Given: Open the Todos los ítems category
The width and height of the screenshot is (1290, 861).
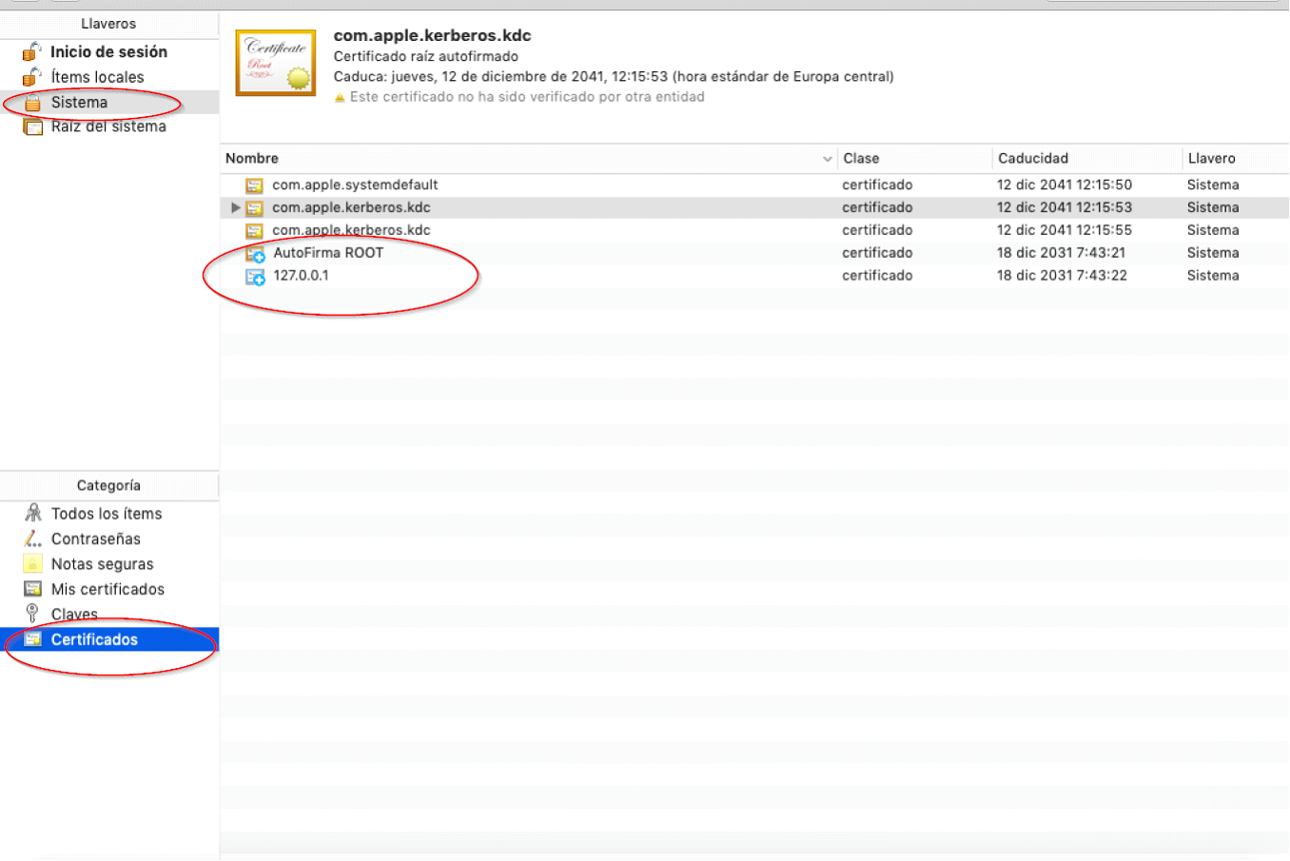Looking at the screenshot, I should (106, 514).
